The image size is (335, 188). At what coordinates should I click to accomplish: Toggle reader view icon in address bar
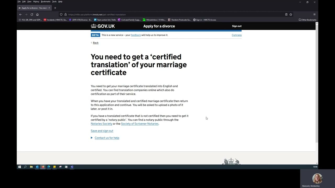(286, 15)
